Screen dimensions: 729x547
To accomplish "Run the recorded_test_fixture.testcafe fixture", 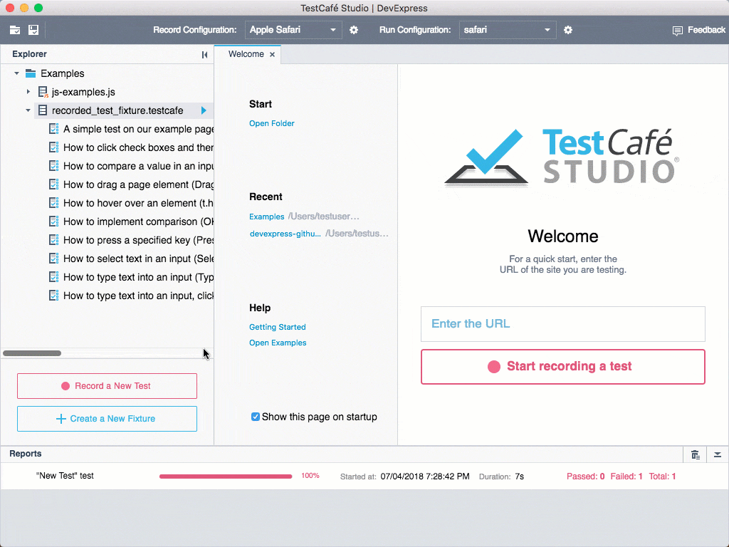I will (x=204, y=110).
